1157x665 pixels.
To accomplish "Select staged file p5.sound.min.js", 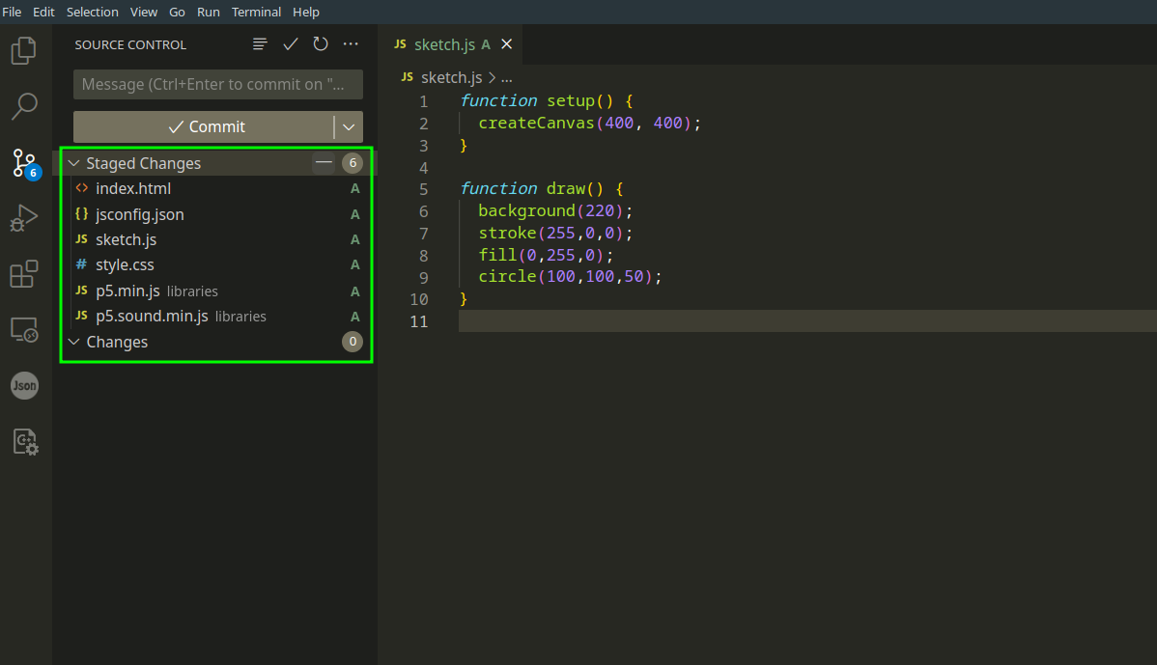I will 152,317.
